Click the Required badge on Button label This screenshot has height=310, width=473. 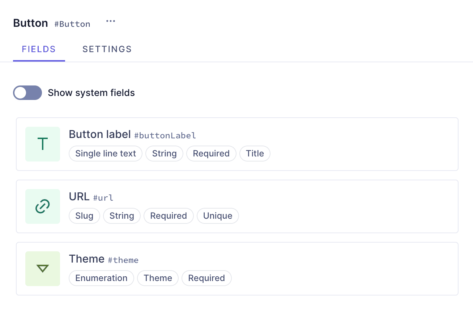click(211, 154)
